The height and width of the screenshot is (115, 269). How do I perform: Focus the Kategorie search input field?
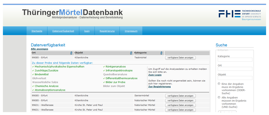tap(235, 60)
